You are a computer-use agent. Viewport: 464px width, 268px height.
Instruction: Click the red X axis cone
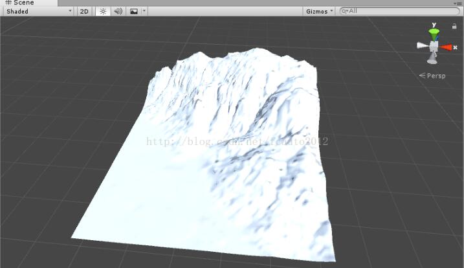[447, 47]
